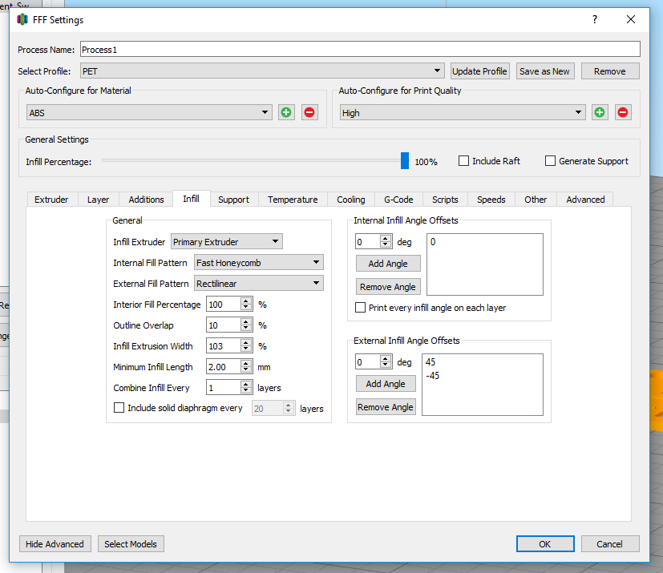
Task: Switch to the Extruder tab
Action: (51, 200)
